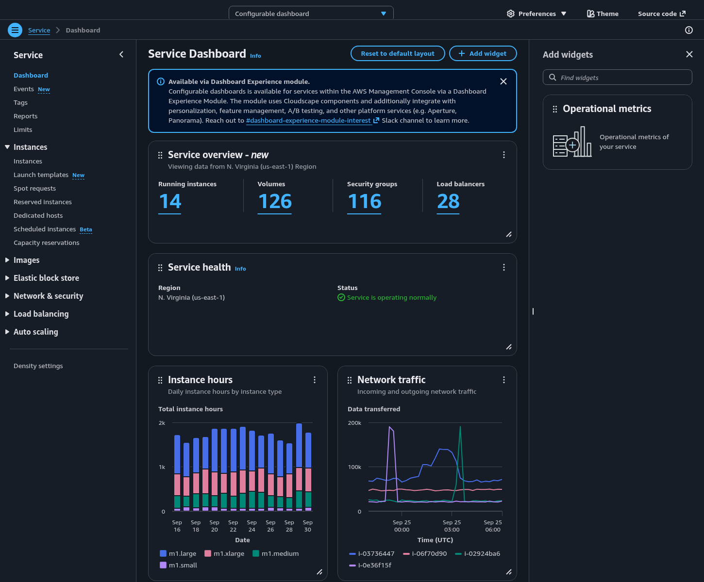Toggle i-02924ba6 line in legend
The image size is (704, 582).
[x=477, y=553]
